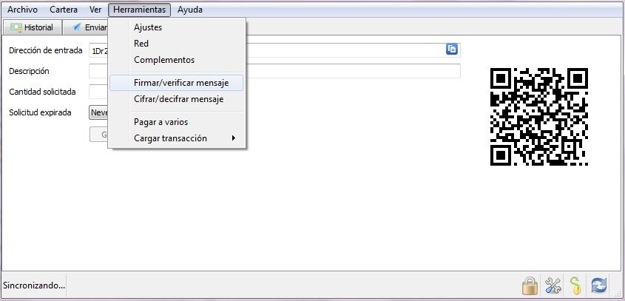Click the network sync status icon
The width and height of the screenshot is (625, 301).
[x=598, y=285]
